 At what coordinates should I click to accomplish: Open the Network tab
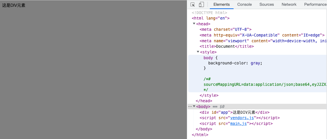289,4
